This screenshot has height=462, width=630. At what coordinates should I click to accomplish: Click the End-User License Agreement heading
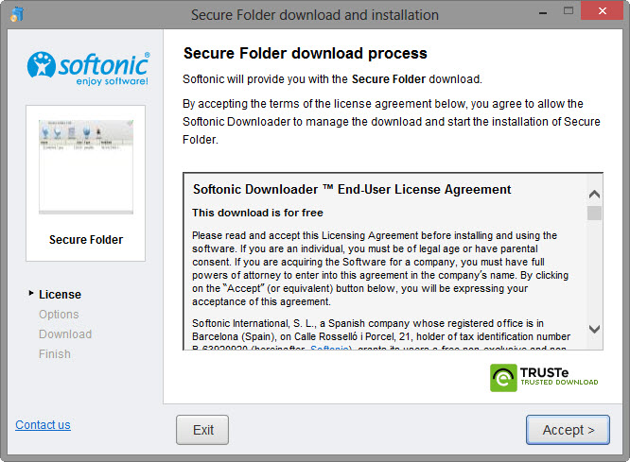tap(352, 189)
